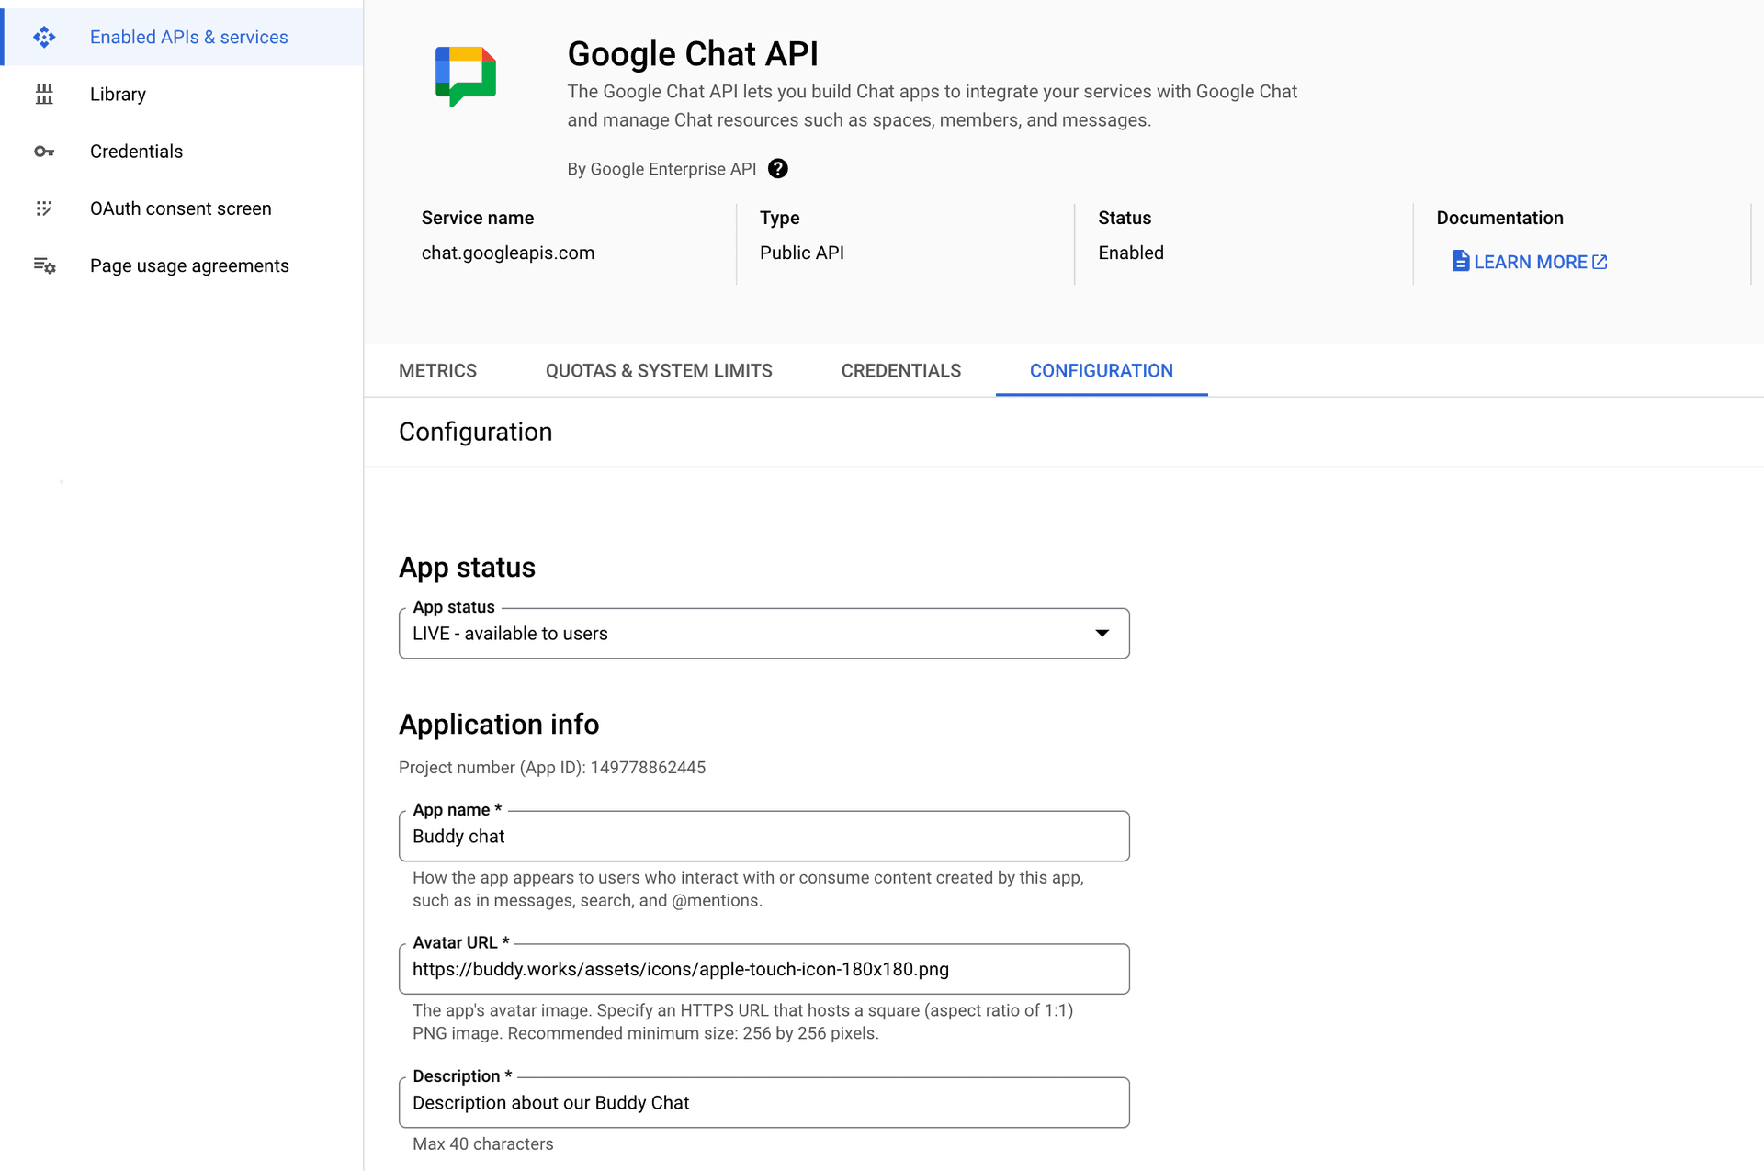Click the Library sidebar icon
Viewport: 1764px width, 1171px height.
43,93
